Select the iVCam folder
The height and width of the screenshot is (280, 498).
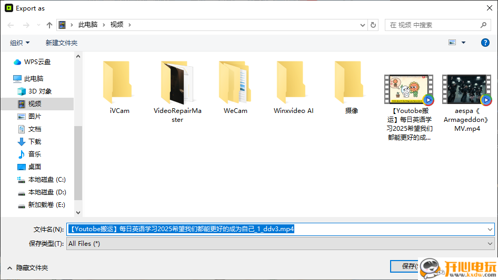point(119,88)
